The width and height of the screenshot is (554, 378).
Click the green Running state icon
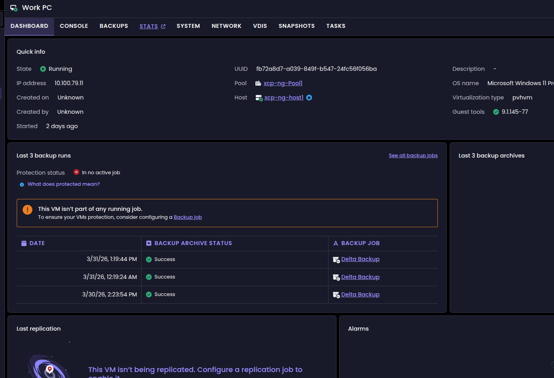[43, 69]
